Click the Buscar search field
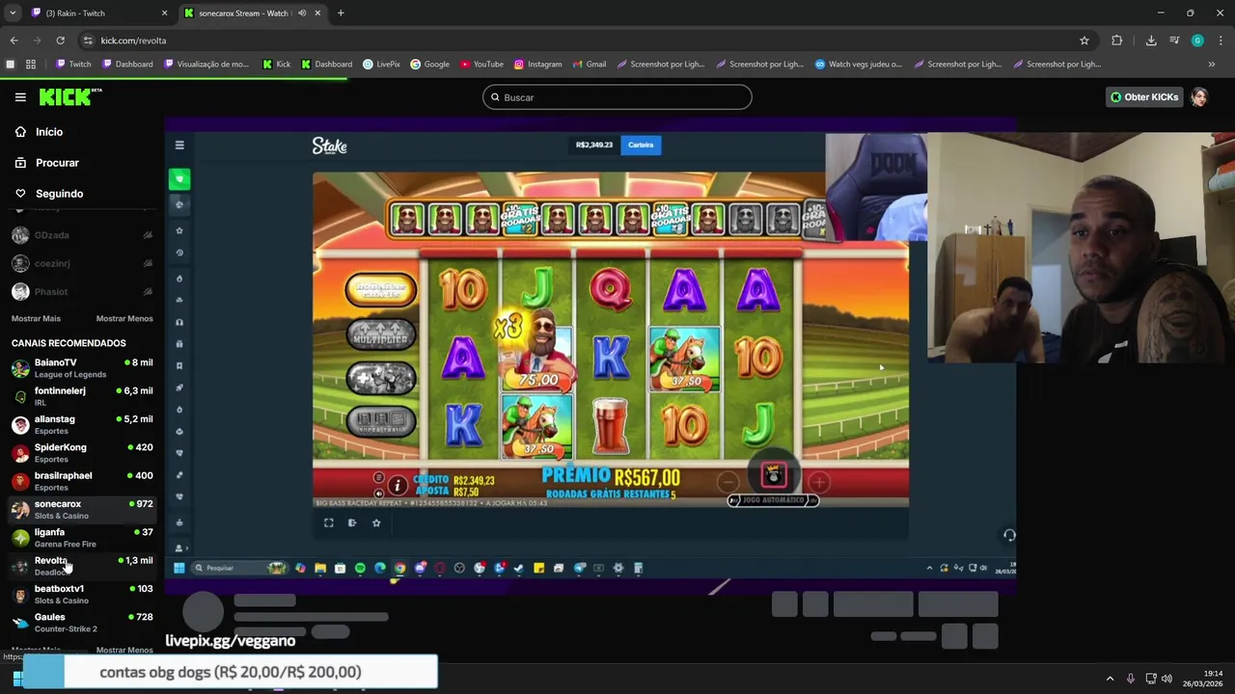The width and height of the screenshot is (1235, 694). tap(617, 97)
